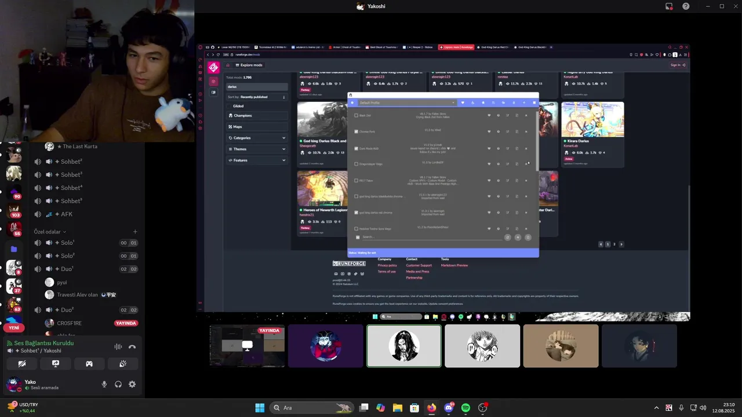Open the YAYINDA stream tile

[248, 346]
